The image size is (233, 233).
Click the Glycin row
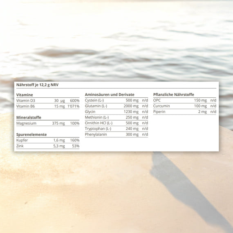(116, 112)
